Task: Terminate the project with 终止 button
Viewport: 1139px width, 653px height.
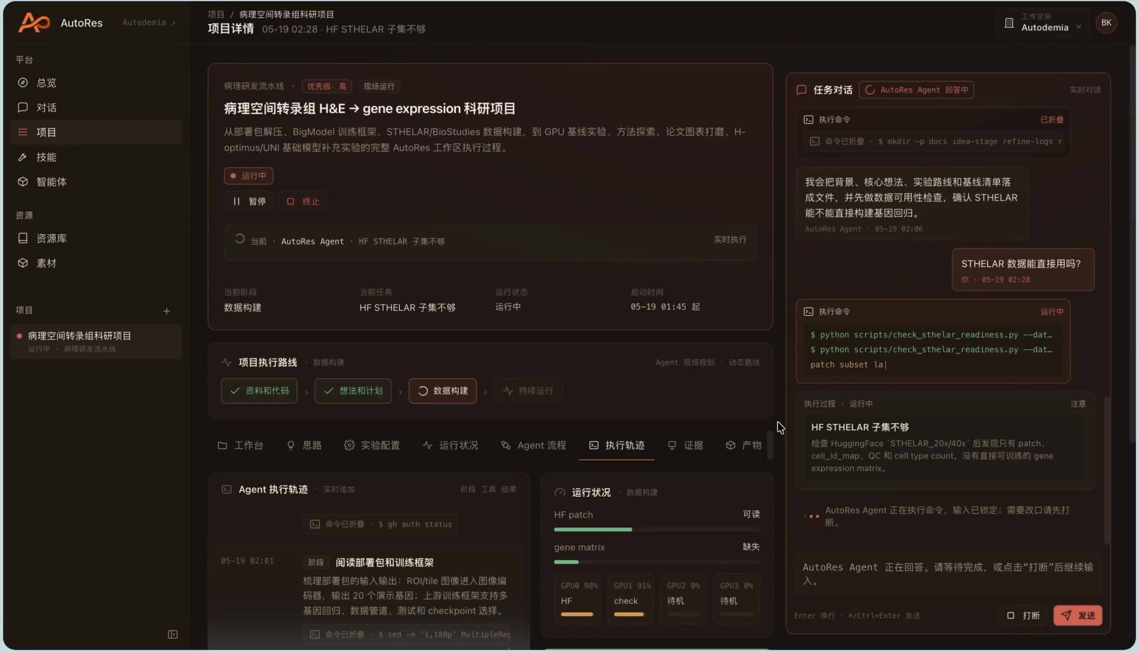Action: (x=303, y=201)
